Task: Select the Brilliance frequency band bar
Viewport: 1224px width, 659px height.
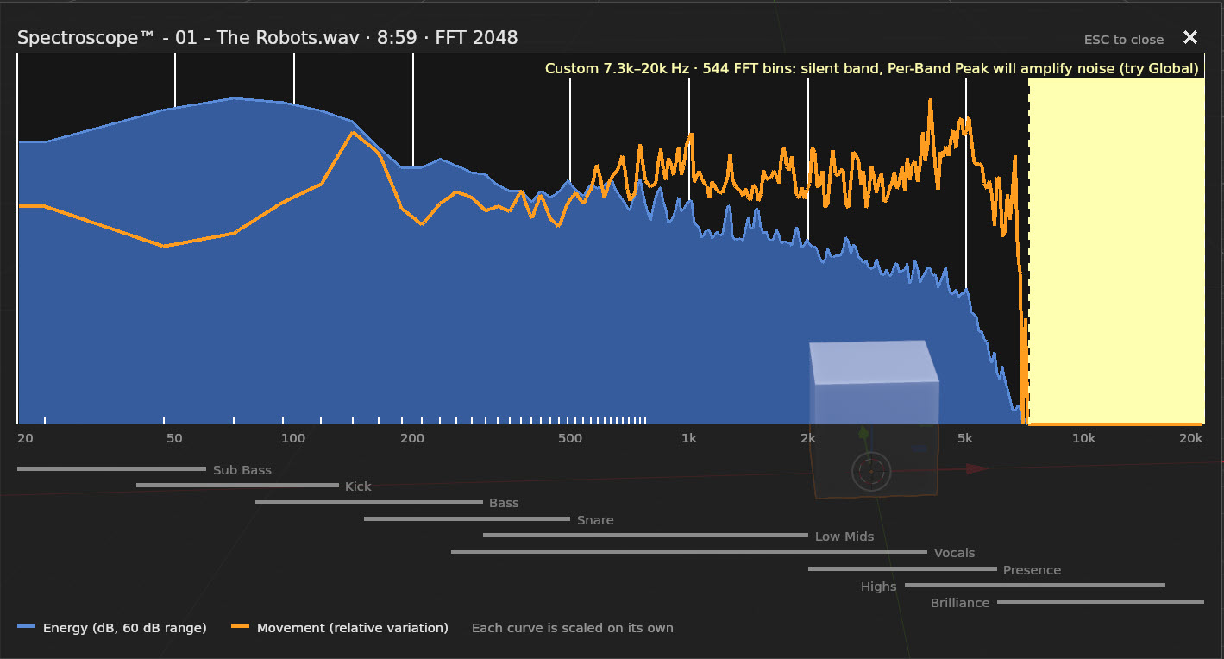Action: 1101,601
